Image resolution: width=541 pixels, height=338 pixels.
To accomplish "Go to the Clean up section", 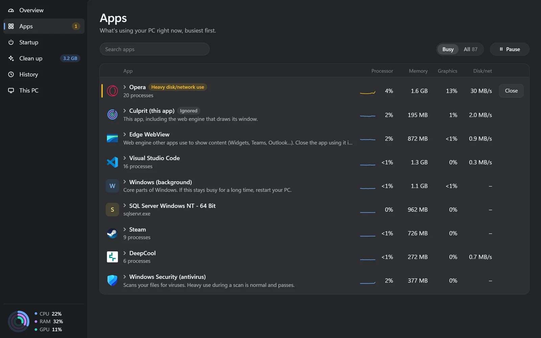I will tap(44, 58).
